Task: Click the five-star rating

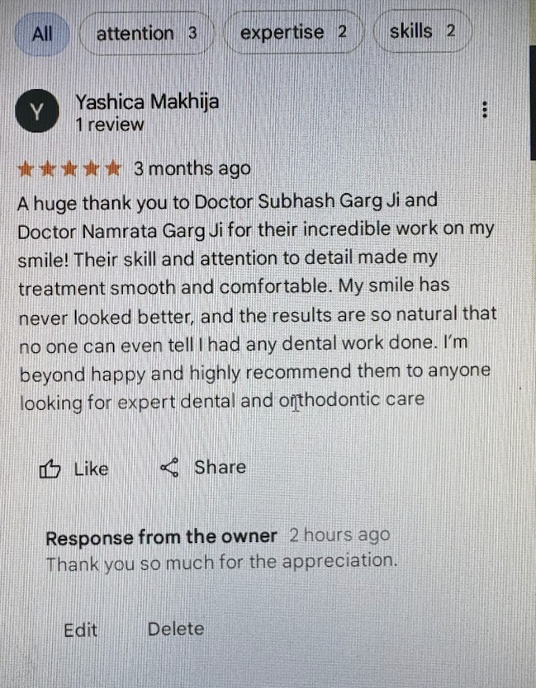Action: (x=69, y=169)
